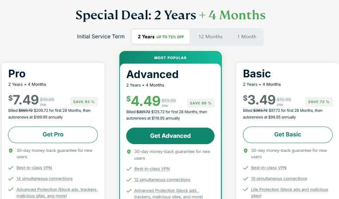Choose the 1 Month service term
This screenshot has height=199, width=339.
(247, 37)
